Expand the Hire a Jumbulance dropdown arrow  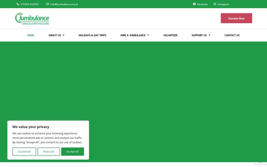coord(148,35)
